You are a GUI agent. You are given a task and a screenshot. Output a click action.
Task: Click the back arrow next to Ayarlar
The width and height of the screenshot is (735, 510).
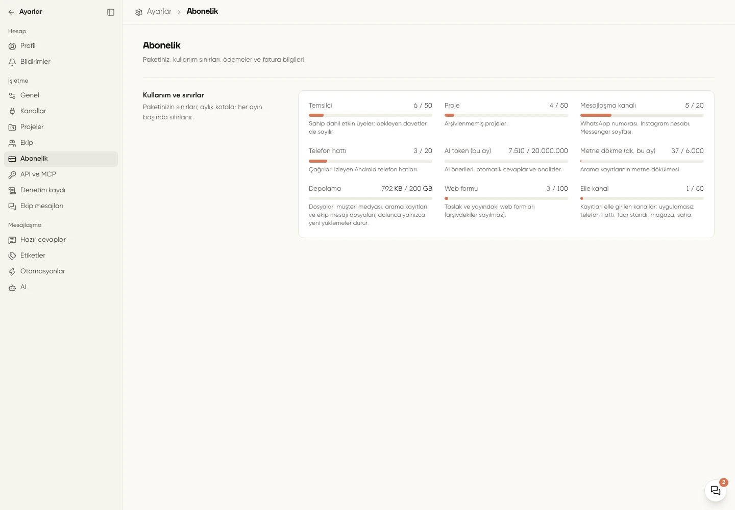pos(11,12)
